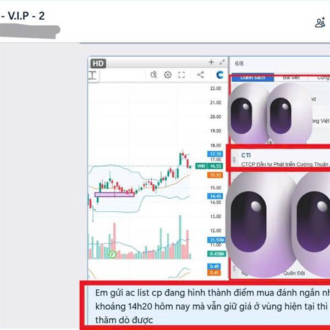Open the chart replay magnifier icon
Viewport: 330px width, 330px height.
(x=153, y=75)
